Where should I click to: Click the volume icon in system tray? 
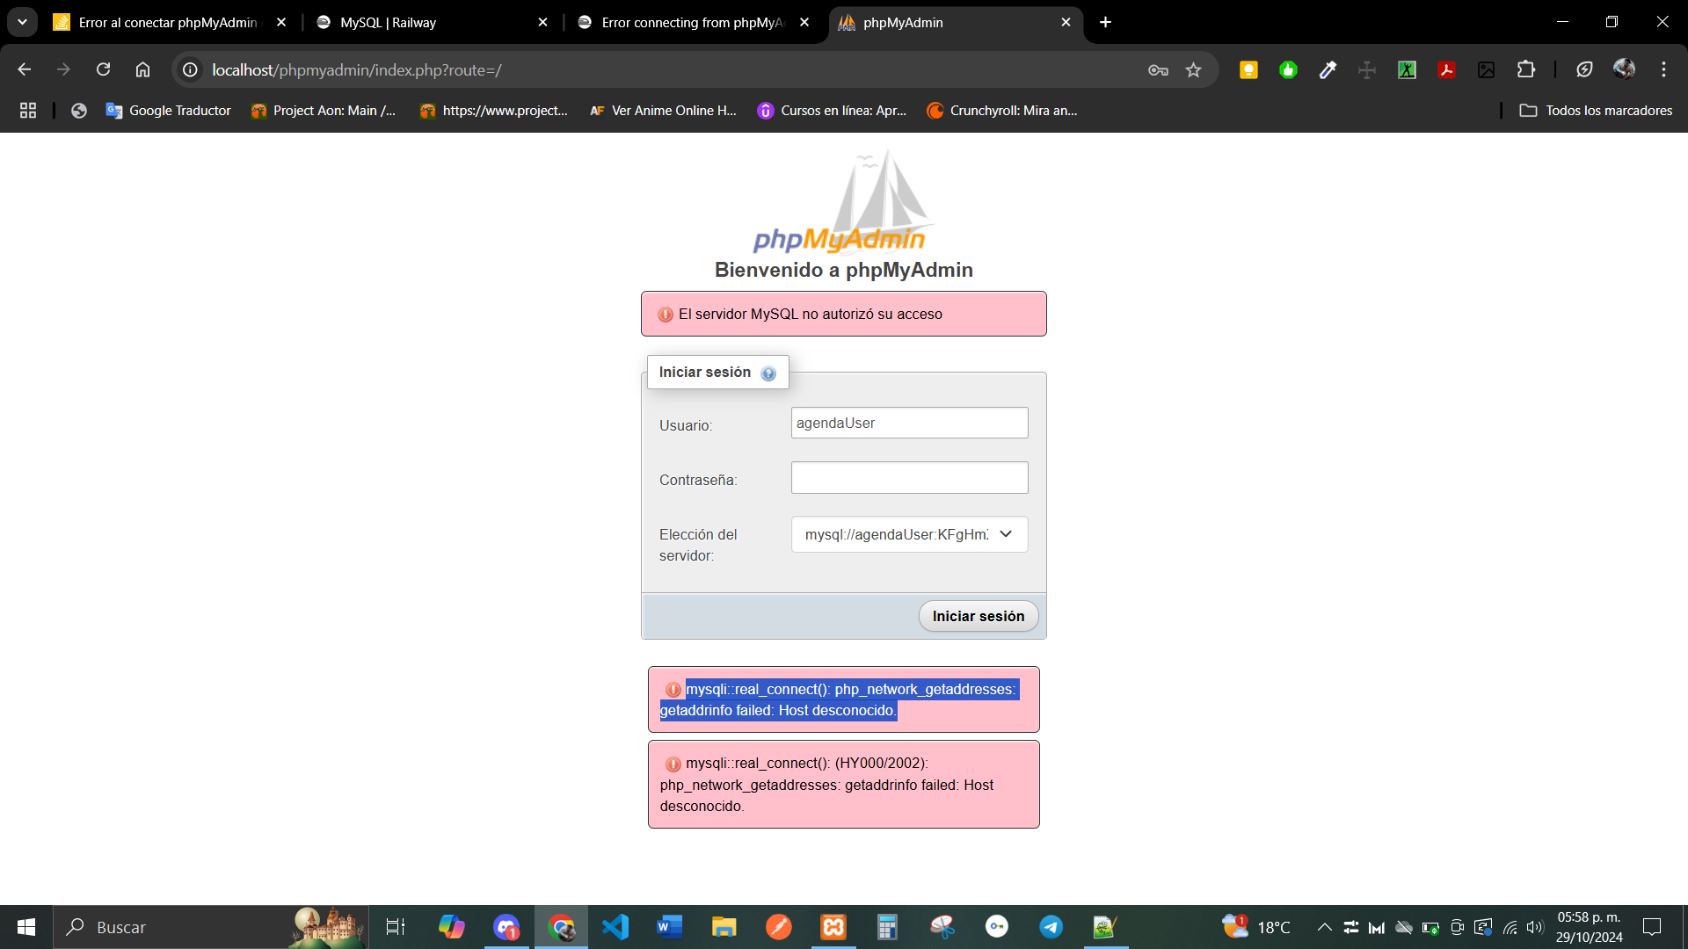1534,927
